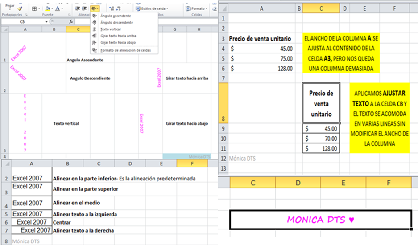Click the Estilos de celda icon
The width and height of the screenshot is (418, 245).
click(138, 8)
